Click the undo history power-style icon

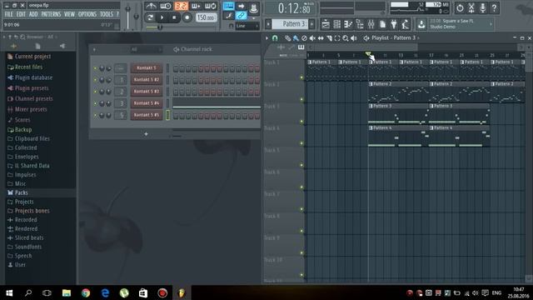coord(460,7)
